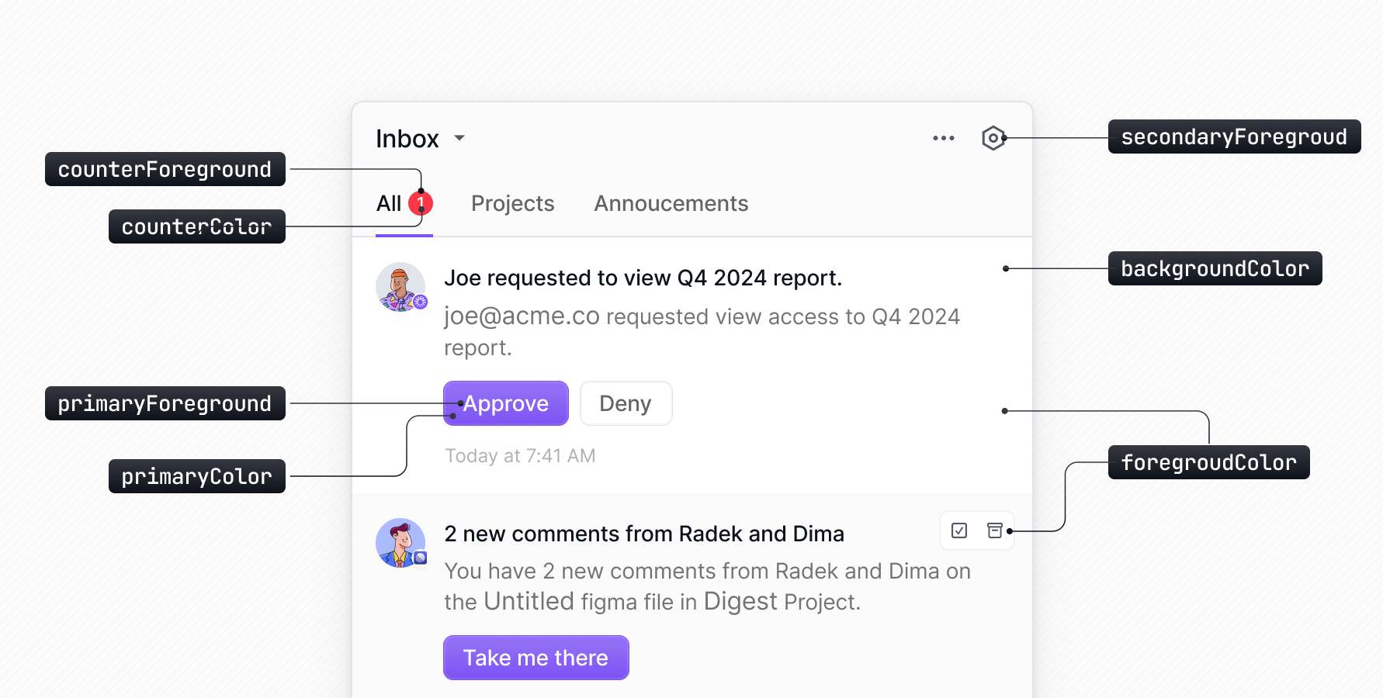Click the Untitled figma file name
The image size is (1383, 698).
(x=529, y=602)
